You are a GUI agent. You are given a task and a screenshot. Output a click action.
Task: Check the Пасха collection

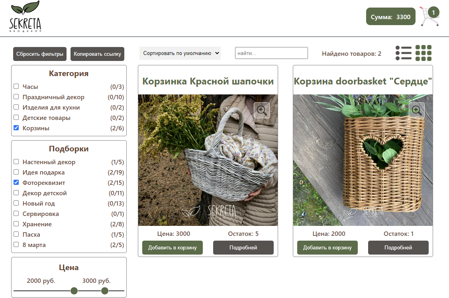[x=16, y=234]
